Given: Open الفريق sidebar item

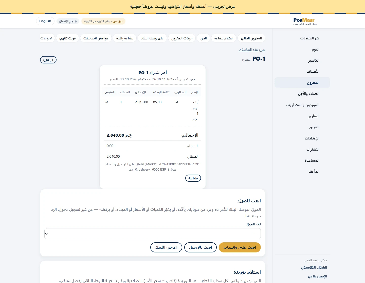Looking at the screenshot, I should coord(302,127).
